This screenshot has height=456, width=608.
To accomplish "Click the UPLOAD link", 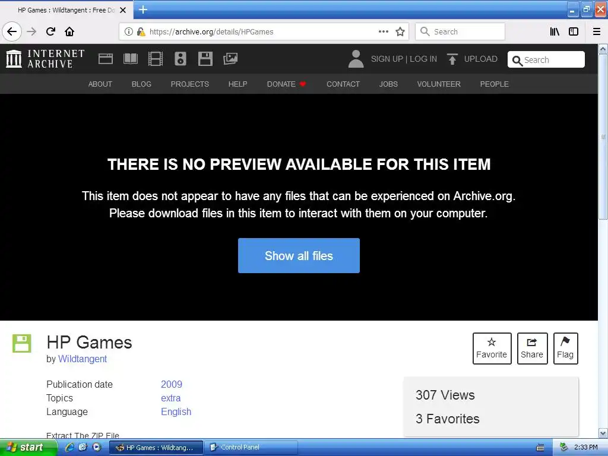I will point(472,59).
